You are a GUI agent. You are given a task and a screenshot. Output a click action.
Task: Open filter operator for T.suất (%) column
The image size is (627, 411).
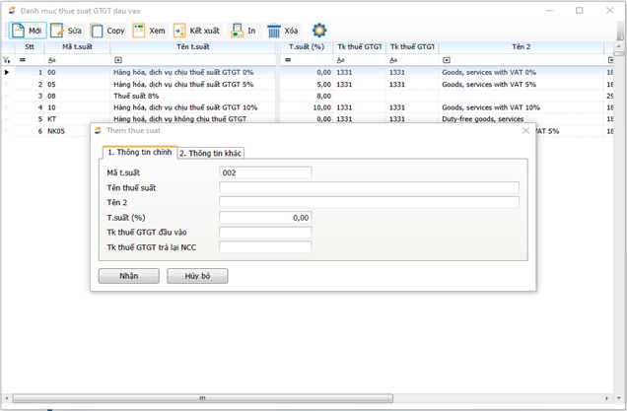(289, 60)
